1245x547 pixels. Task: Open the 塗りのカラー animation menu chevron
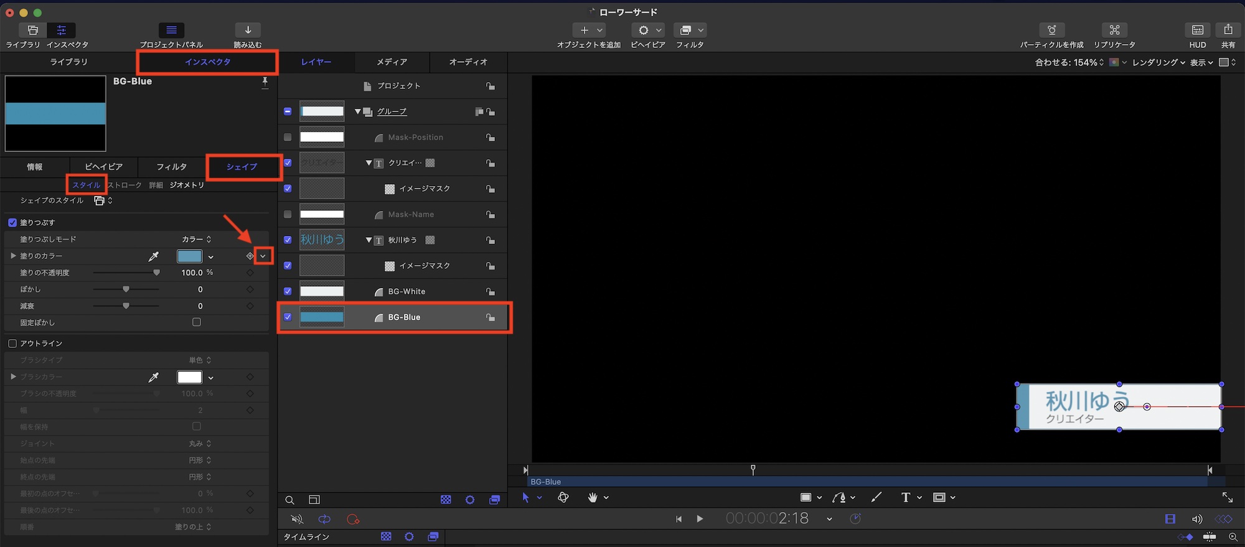[x=263, y=256]
